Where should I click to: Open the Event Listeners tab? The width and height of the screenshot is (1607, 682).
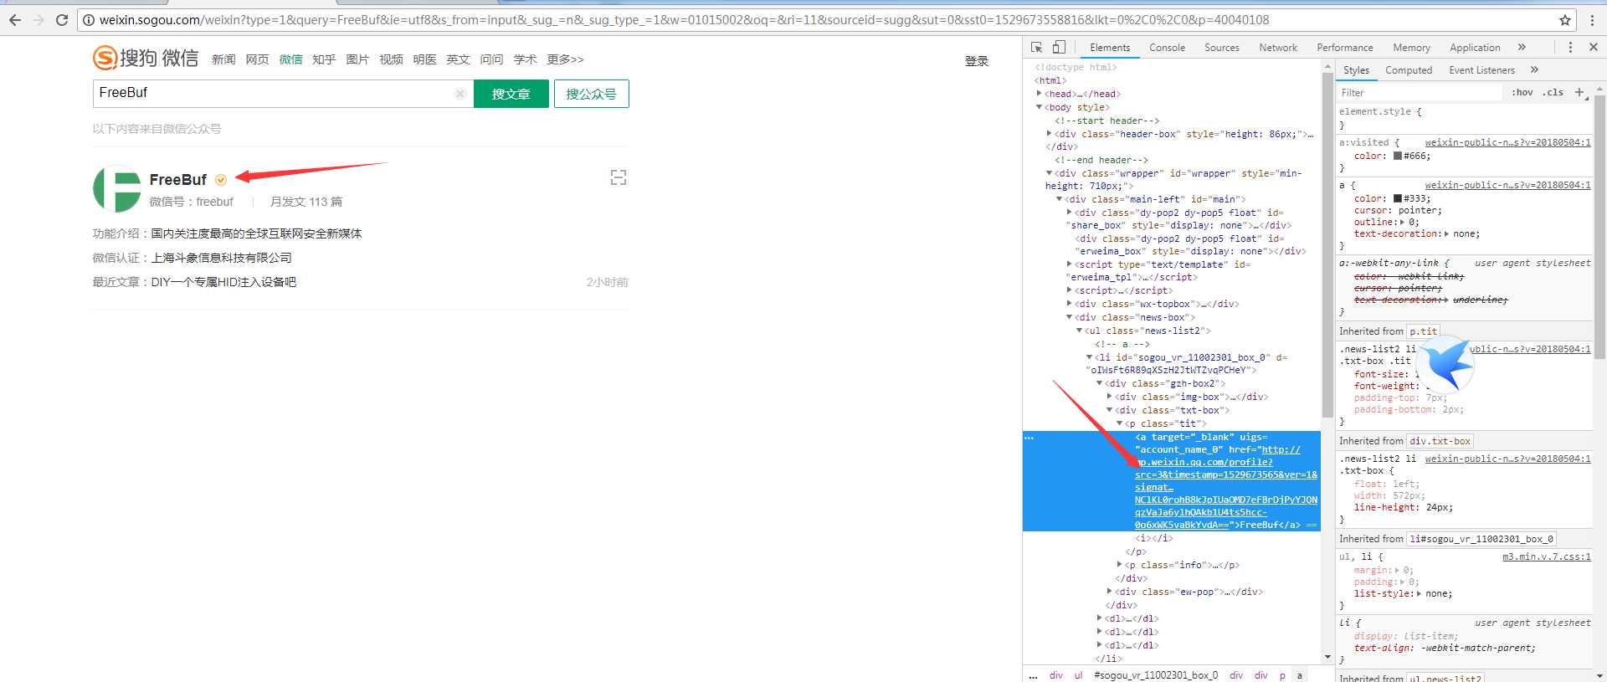tap(1482, 70)
